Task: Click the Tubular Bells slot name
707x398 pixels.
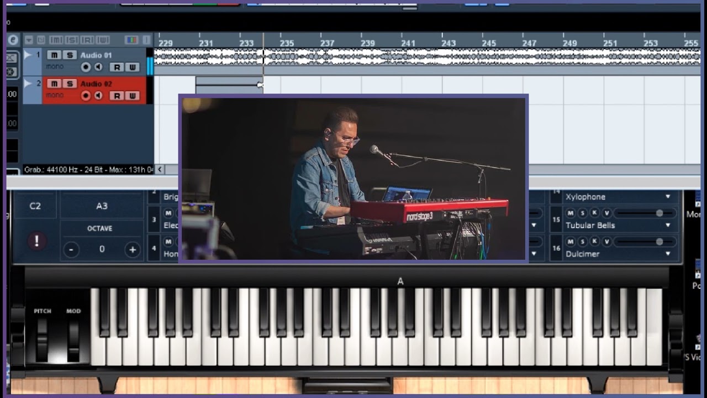Action: [590, 225]
